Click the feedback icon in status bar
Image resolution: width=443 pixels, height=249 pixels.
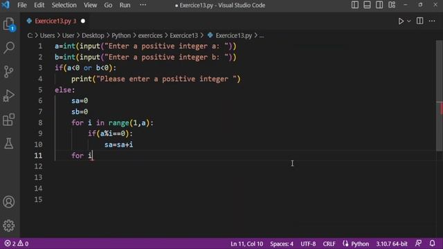(418, 243)
